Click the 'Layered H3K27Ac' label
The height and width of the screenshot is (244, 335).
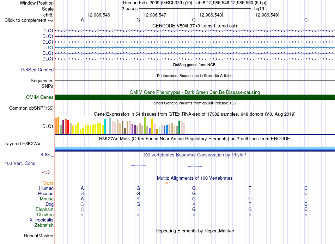[23, 144]
